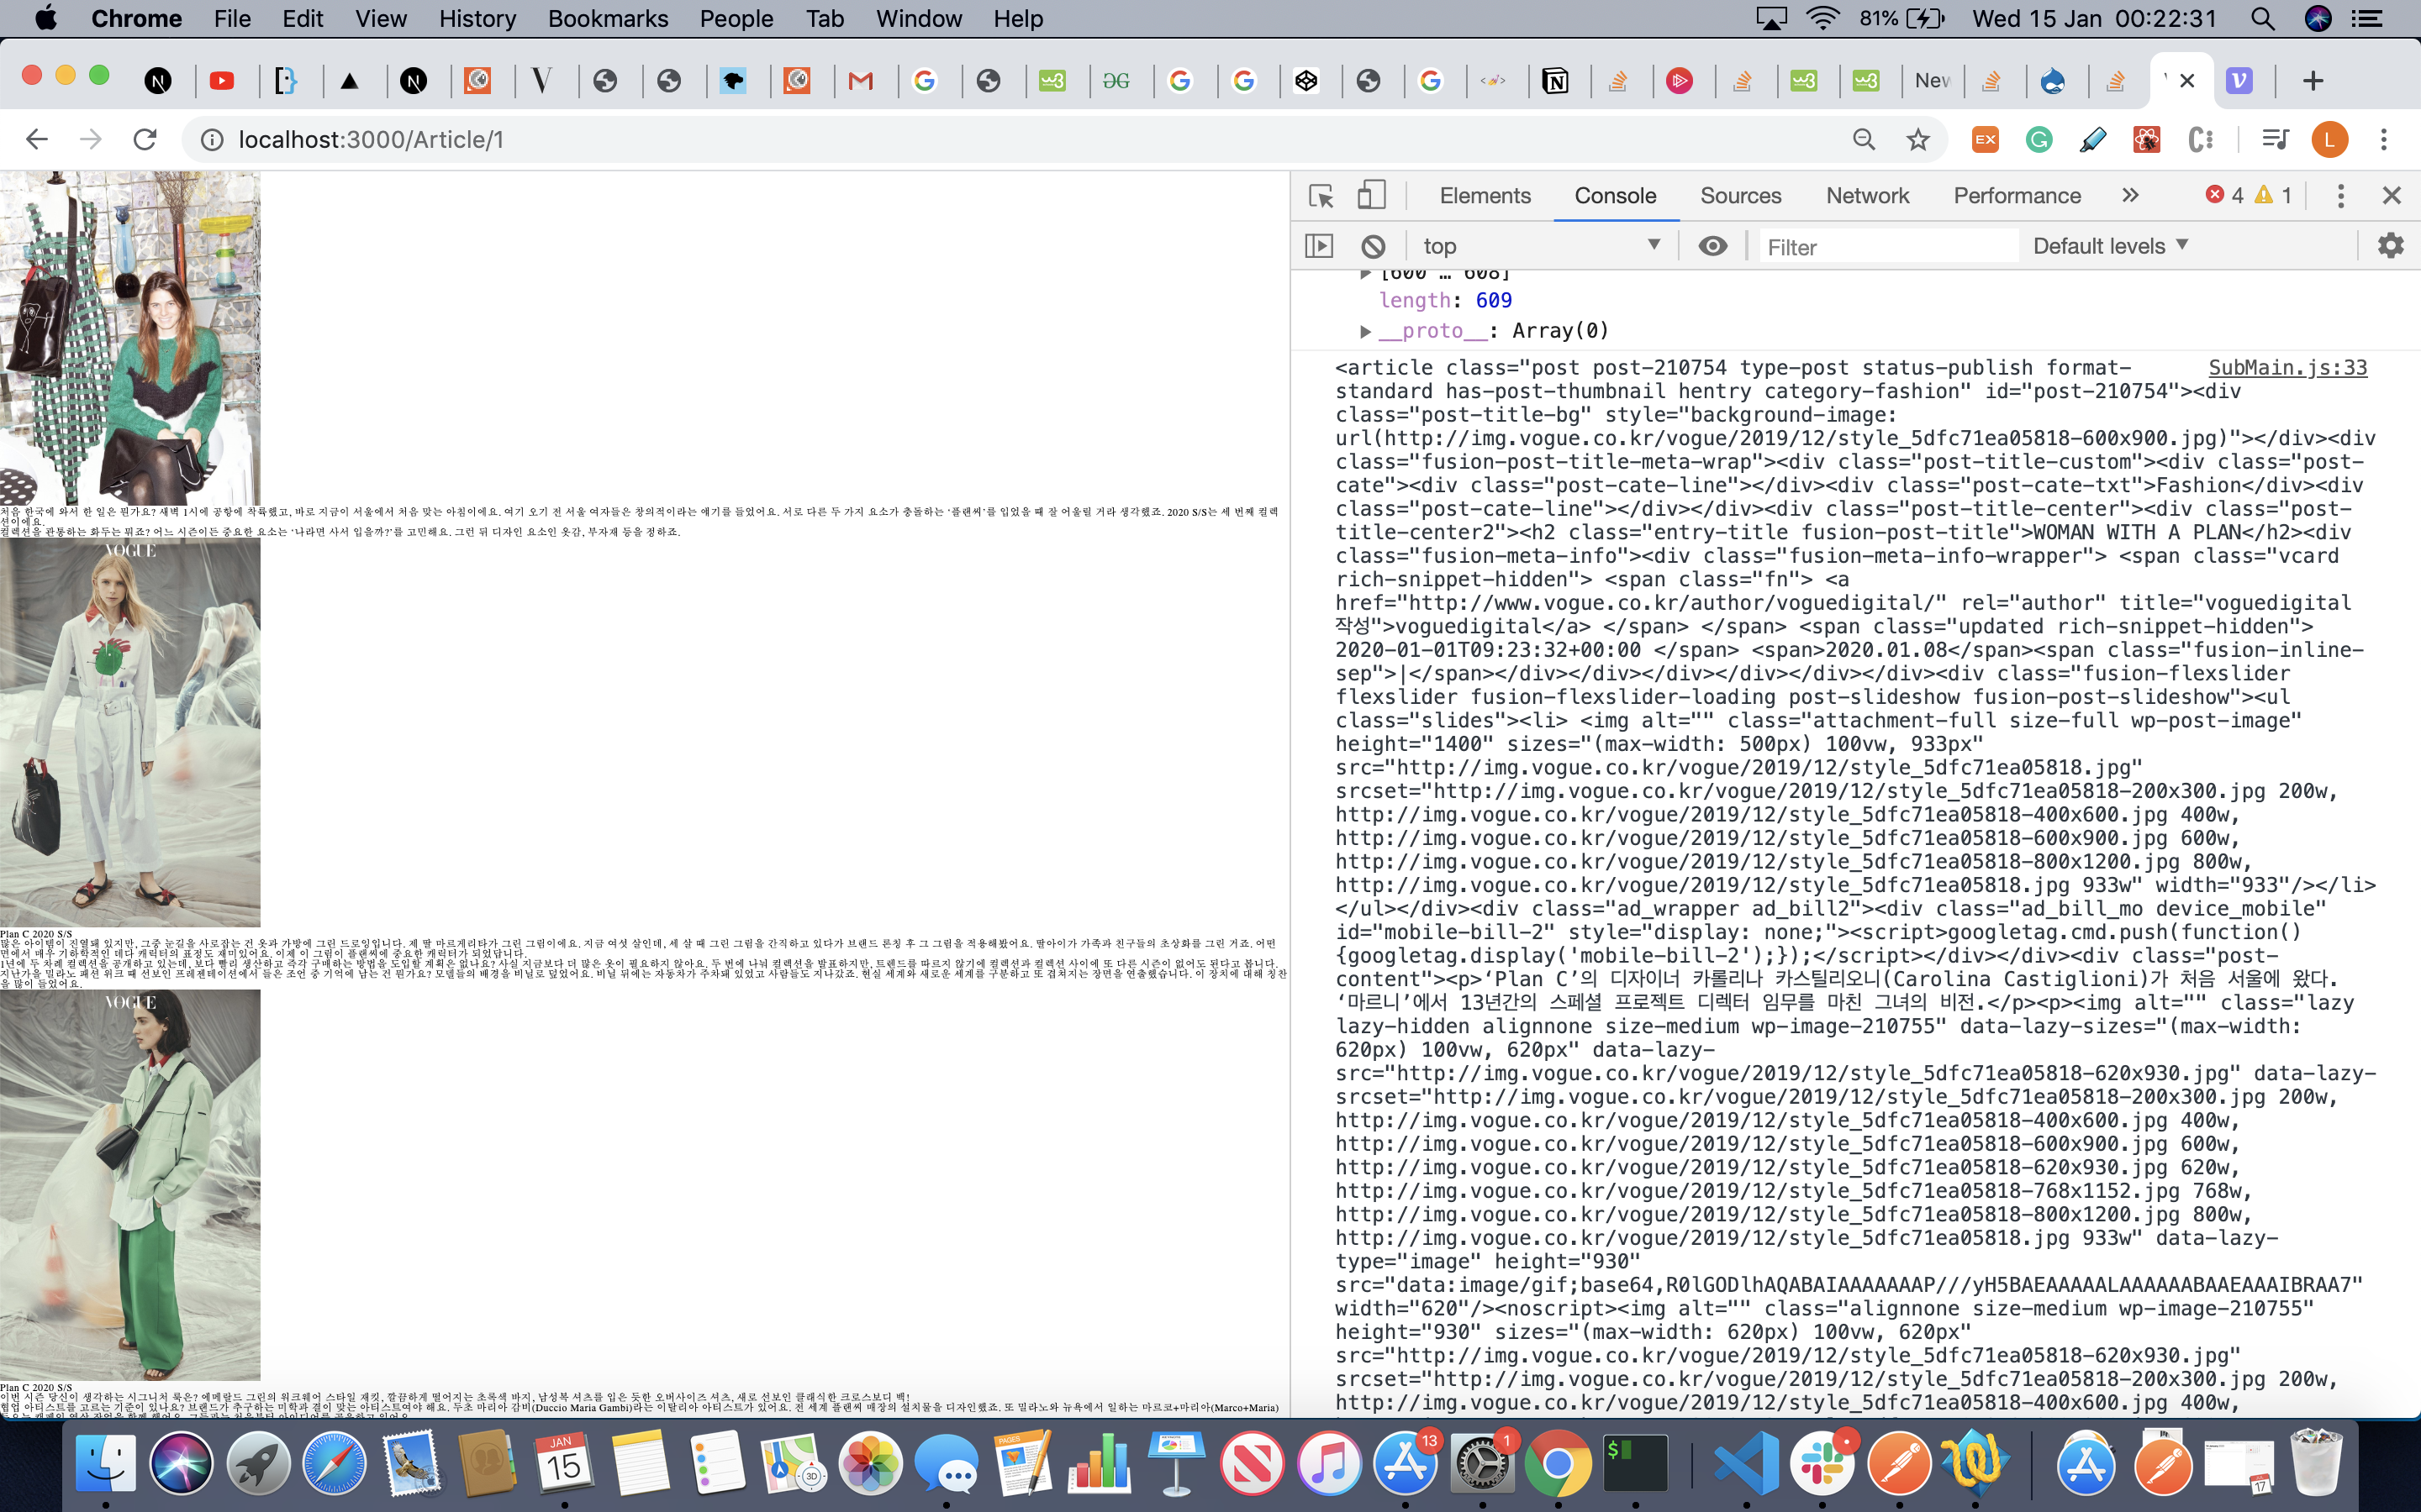Open Terminal from the dock

pyautogui.click(x=1635, y=1464)
